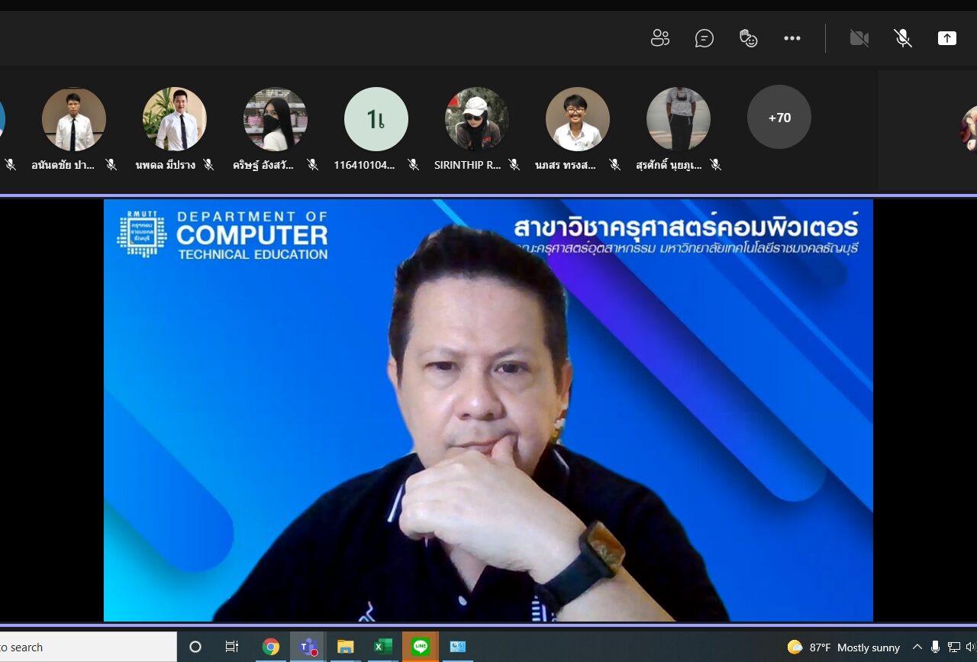Open the meeting chat icon

click(x=704, y=38)
